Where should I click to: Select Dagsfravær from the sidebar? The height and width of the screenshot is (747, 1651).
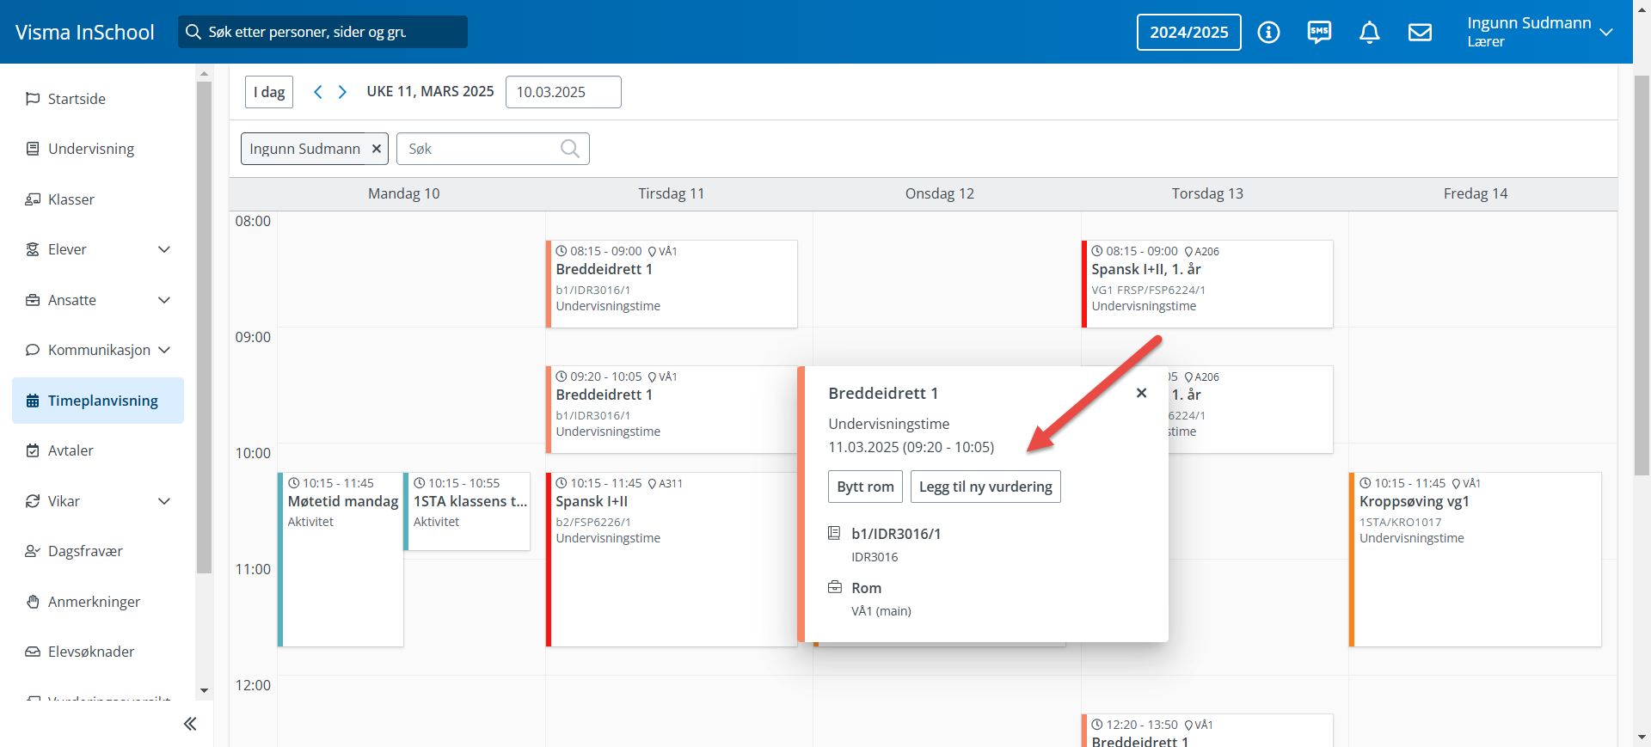[85, 551]
